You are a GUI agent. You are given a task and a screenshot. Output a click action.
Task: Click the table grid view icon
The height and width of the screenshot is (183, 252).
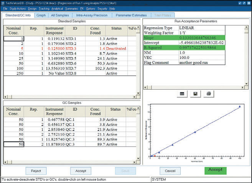point(182,93)
